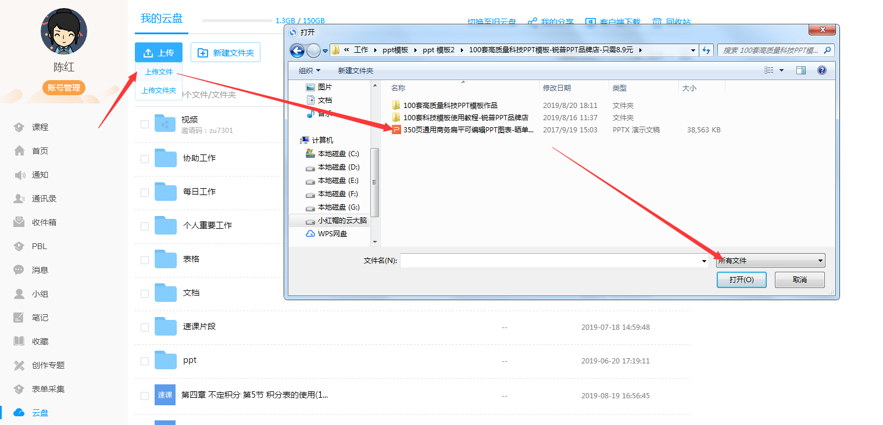Viewport: 883px width, 425px height.
Task: Click the help icon in the Open dialog
Action: 821,70
